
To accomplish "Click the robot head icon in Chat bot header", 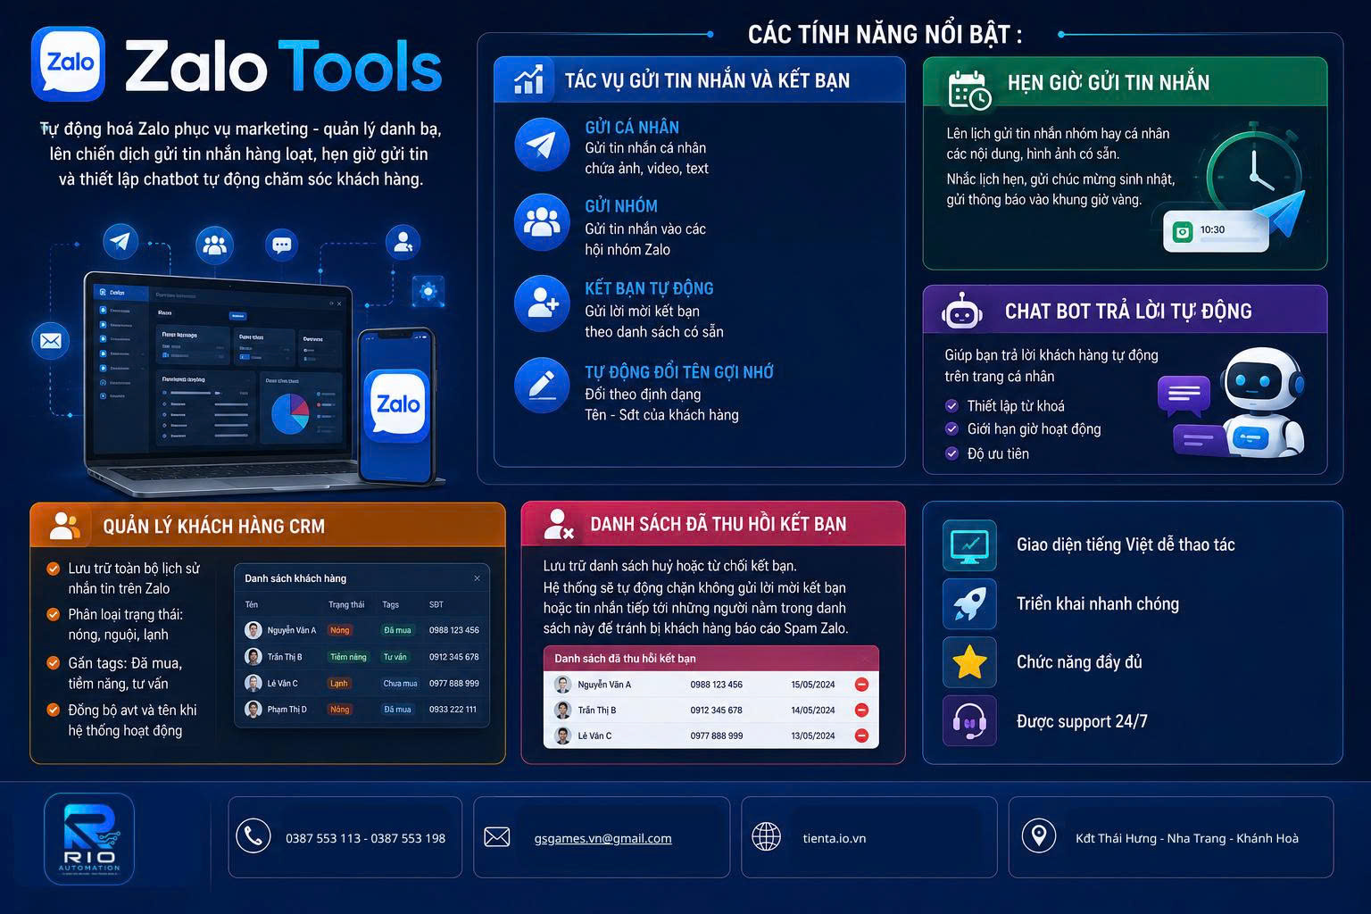I will tap(962, 312).
